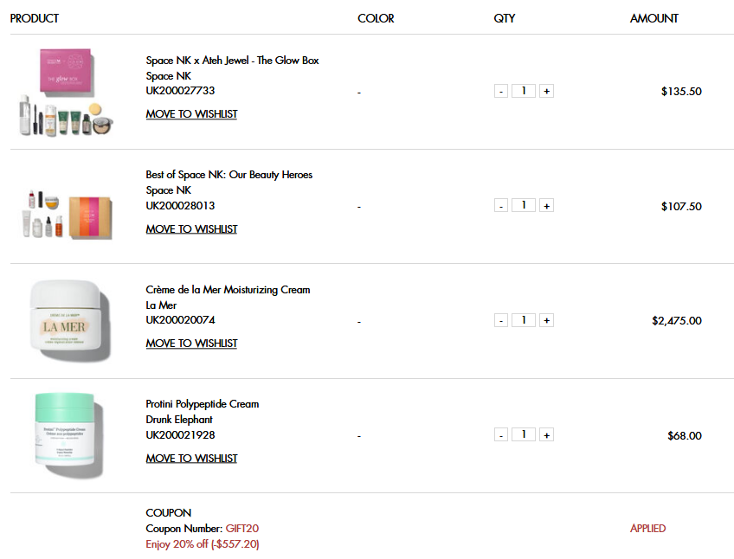
Task: View The Glow Box product thumbnail
Action: click(x=68, y=93)
